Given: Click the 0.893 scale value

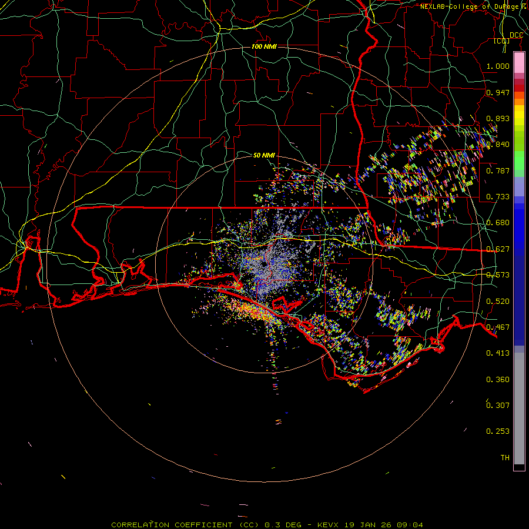Looking at the screenshot, I should tap(498, 118).
